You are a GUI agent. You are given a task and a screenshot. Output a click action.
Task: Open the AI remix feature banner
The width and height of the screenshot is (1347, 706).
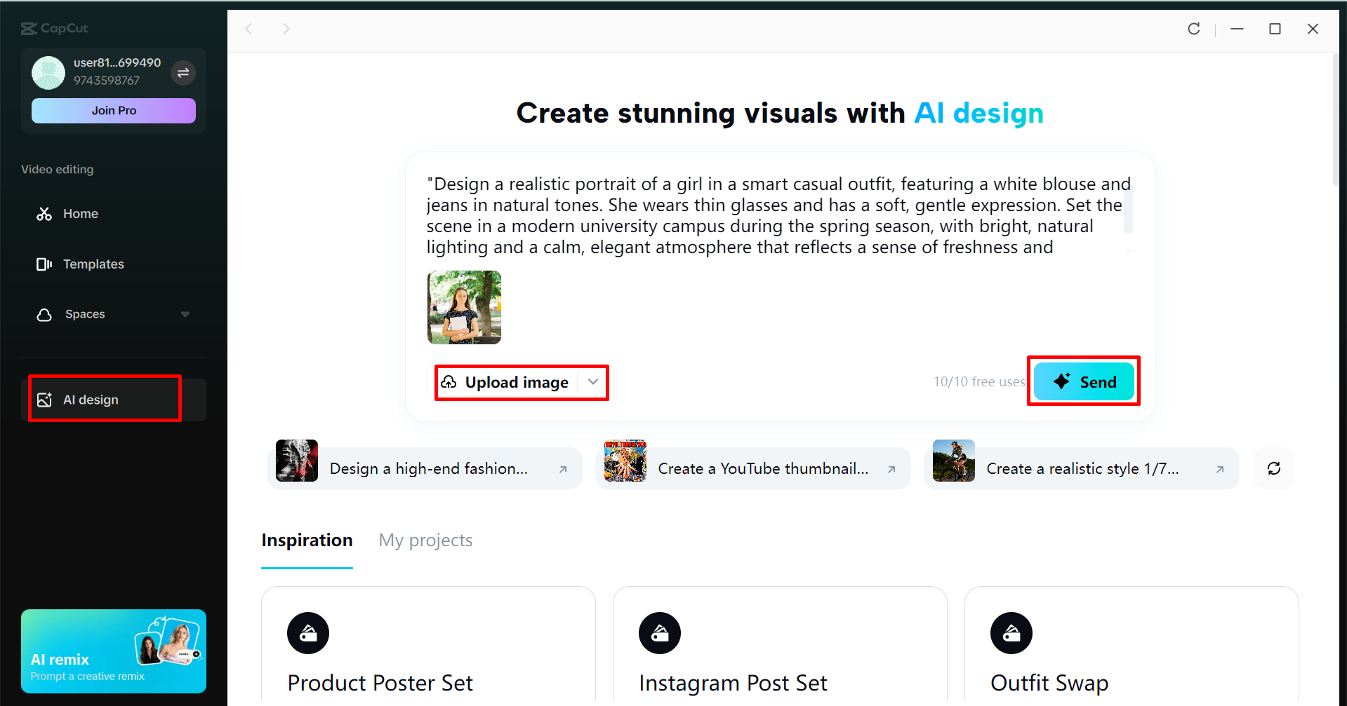coord(113,651)
